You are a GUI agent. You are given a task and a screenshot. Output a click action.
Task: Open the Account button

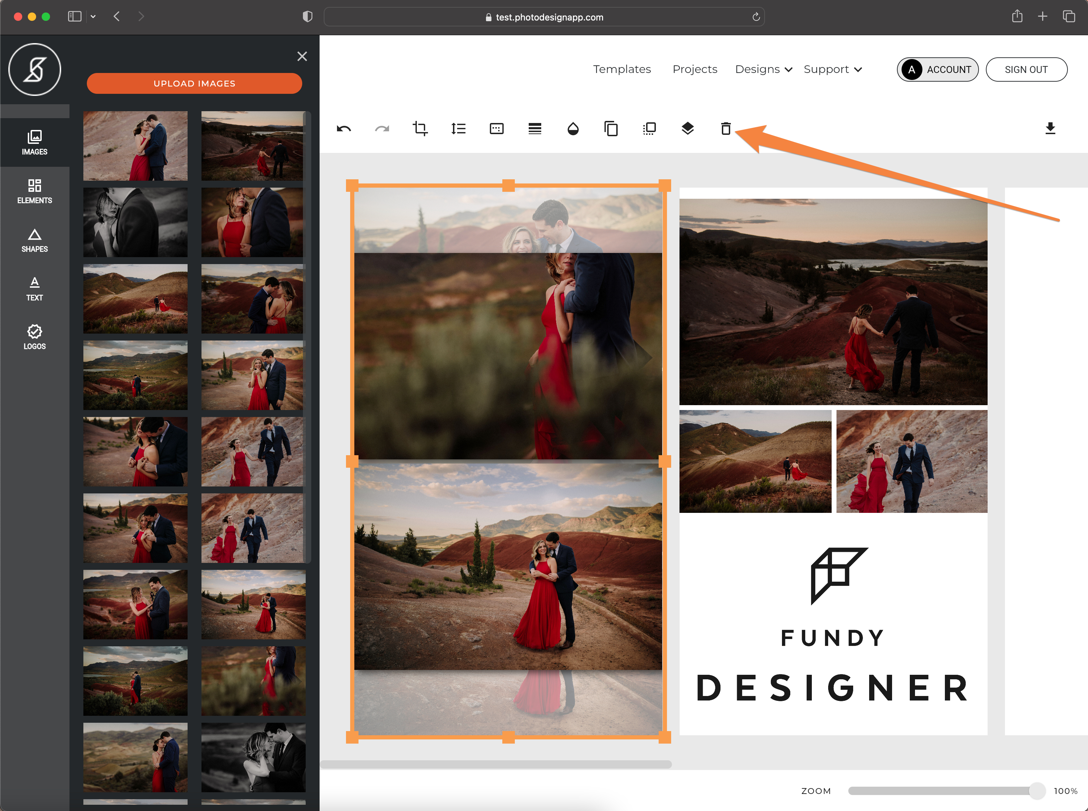(937, 69)
